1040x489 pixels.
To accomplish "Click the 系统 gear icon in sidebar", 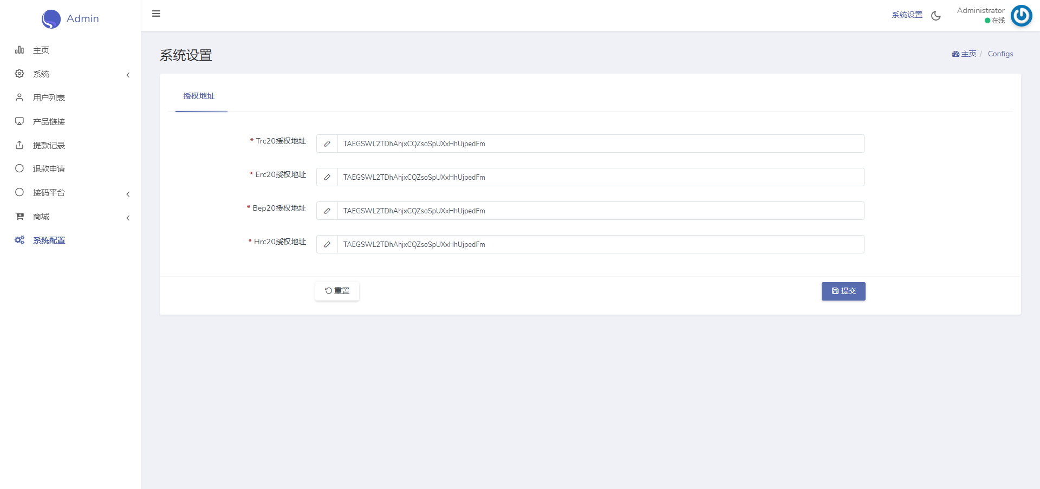I will click(x=19, y=74).
